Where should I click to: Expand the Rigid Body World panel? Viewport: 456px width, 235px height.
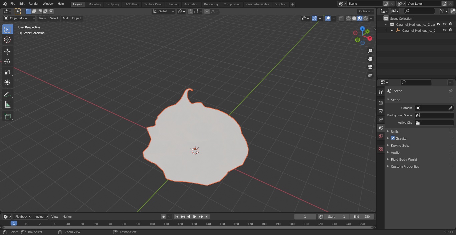[x=404, y=159]
